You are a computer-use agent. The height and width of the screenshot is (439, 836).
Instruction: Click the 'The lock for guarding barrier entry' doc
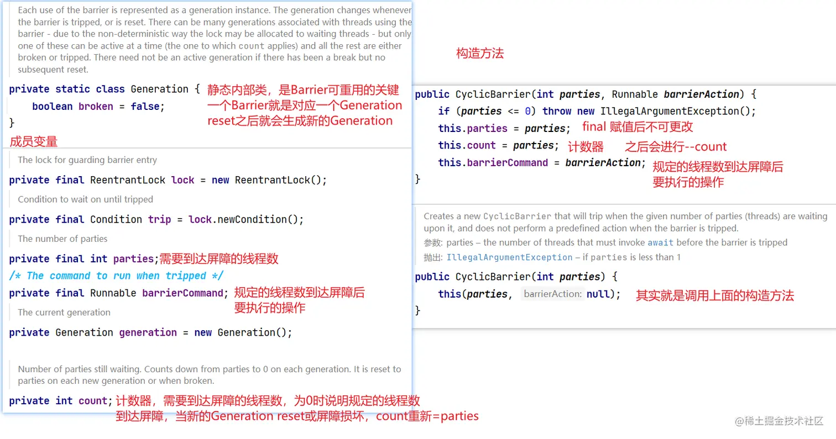tap(87, 160)
